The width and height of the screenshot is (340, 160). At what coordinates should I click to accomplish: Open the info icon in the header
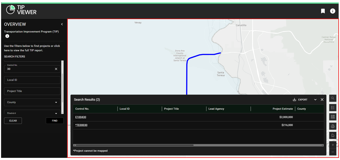click(x=333, y=11)
